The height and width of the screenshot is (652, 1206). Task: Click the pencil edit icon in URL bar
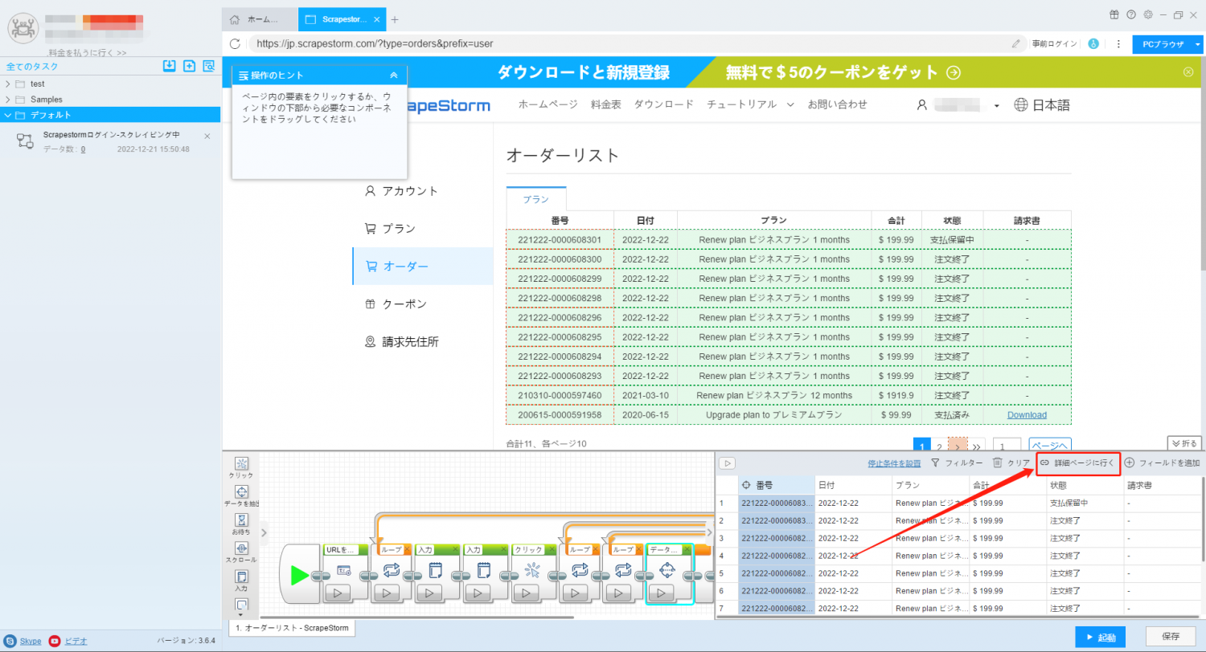[x=1015, y=43]
